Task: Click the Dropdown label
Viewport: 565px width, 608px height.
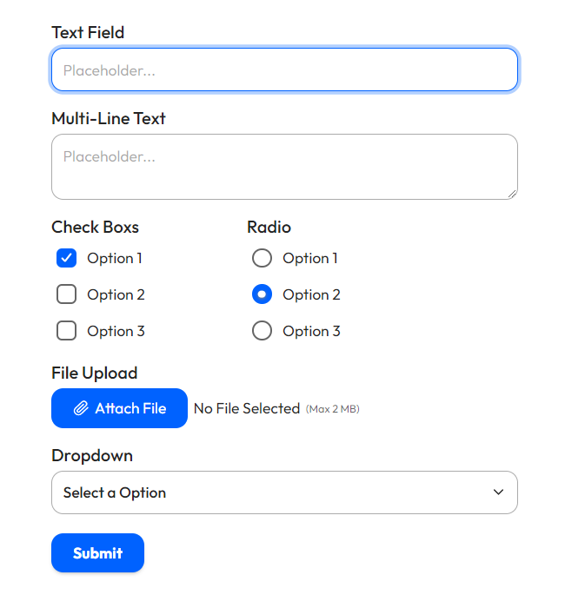Action: [92, 455]
